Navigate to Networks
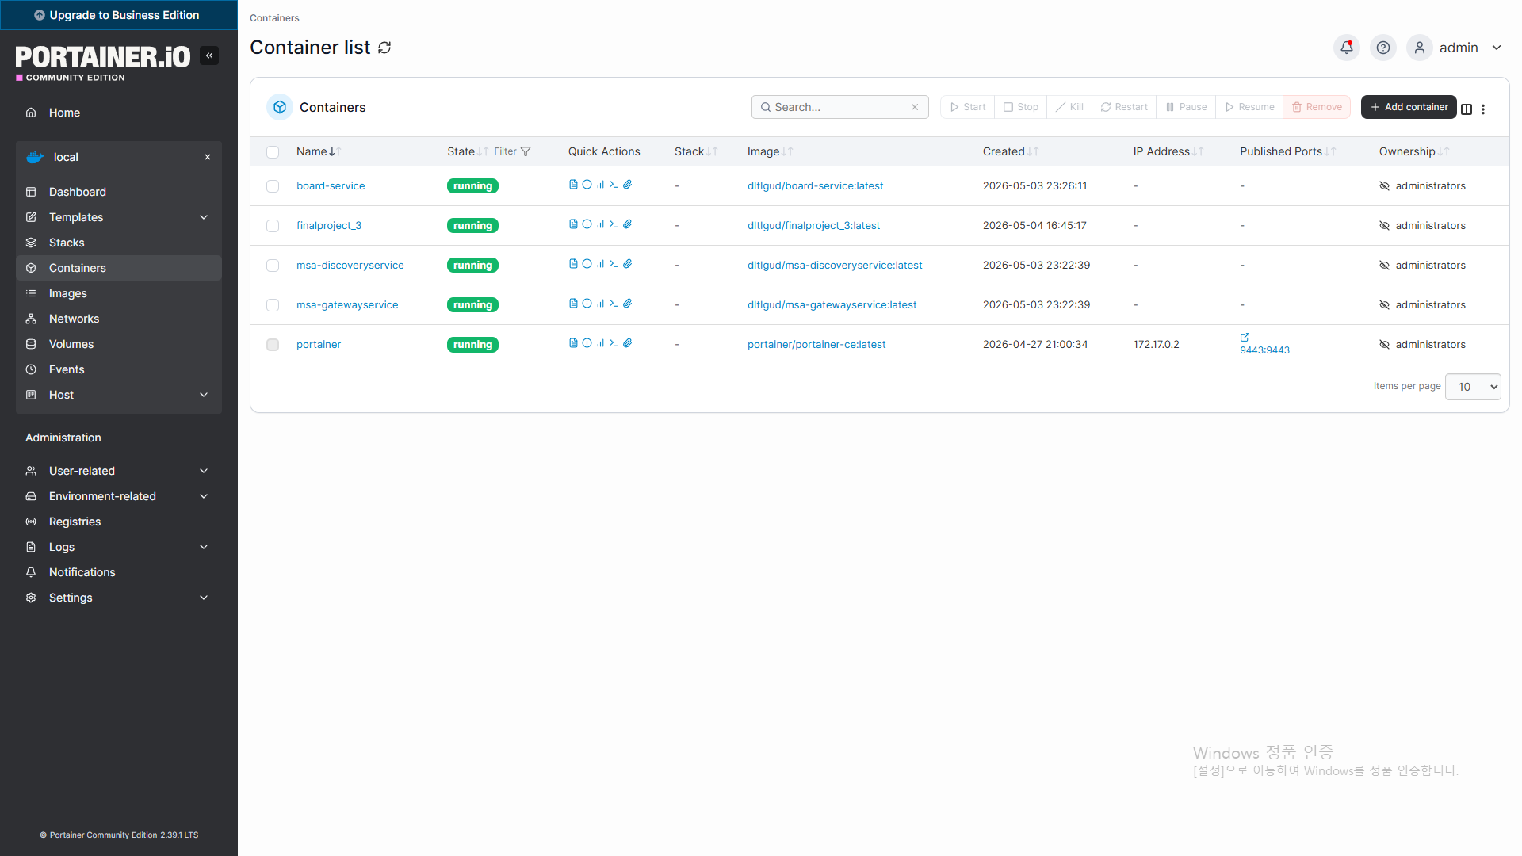Screen dimensions: 1522x856 point(119,319)
